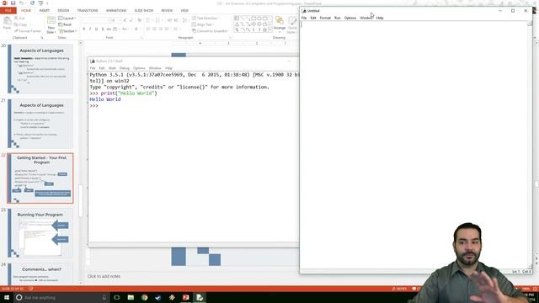
Task: Toggle Italic formatting in the ribbon
Action: 90,29
